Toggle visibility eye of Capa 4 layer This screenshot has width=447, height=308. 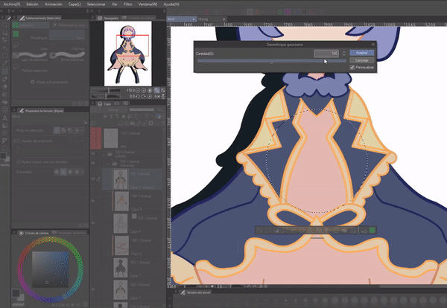click(x=93, y=223)
